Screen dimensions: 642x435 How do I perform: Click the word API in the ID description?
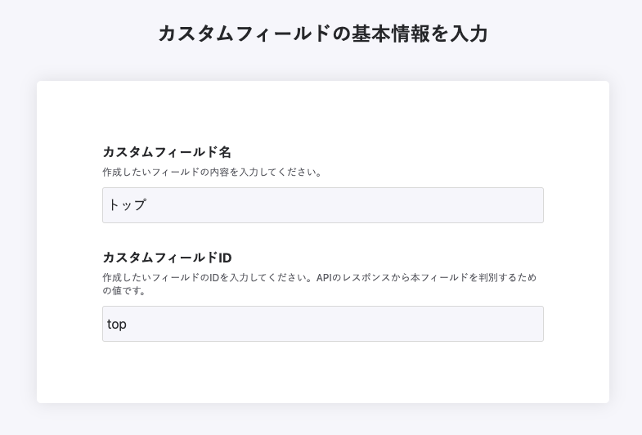(x=325, y=278)
